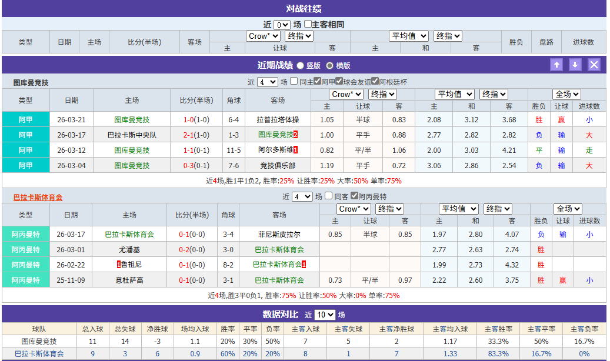Screen dimensions: 610x361
Task: Open the 全场 dropdown
Action: [566, 94]
